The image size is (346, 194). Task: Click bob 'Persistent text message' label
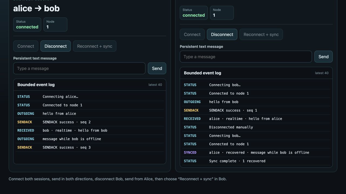coord(201,47)
